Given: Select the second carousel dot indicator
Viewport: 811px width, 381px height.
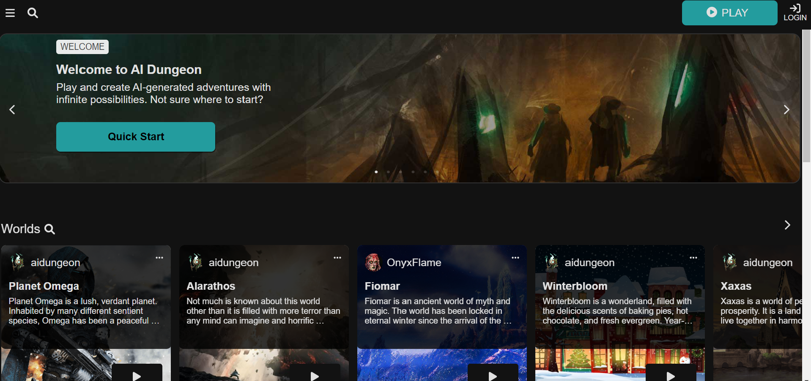Looking at the screenshot, I should tap(388, 172).
